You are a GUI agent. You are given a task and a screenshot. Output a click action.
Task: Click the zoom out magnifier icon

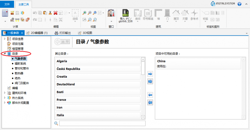90,13
